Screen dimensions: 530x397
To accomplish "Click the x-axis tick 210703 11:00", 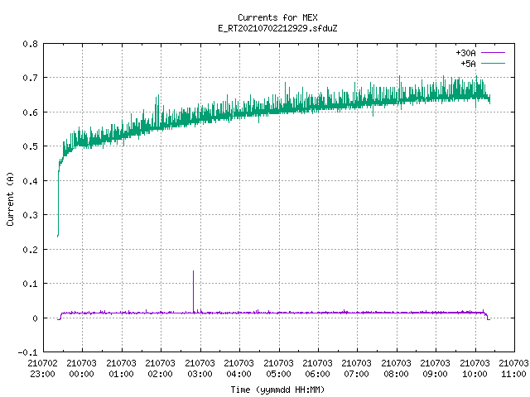I will [x=513, y=369].
